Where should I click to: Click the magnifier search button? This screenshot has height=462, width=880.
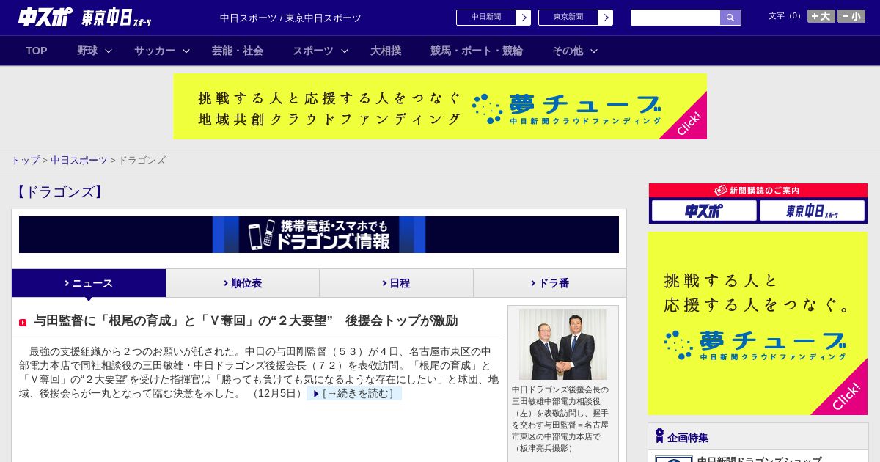(x=730, y=18)
